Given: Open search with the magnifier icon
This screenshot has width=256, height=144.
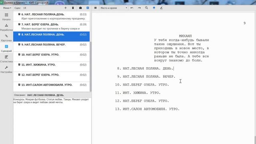Looking at the screenshot, I should (146, 8).
